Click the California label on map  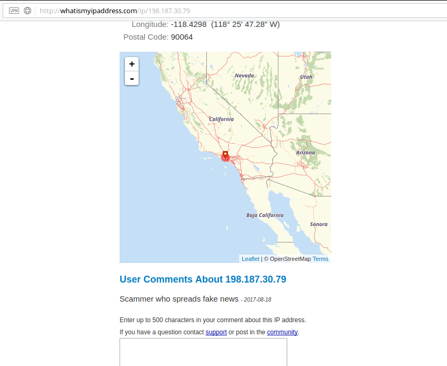[x=221, y=119]
